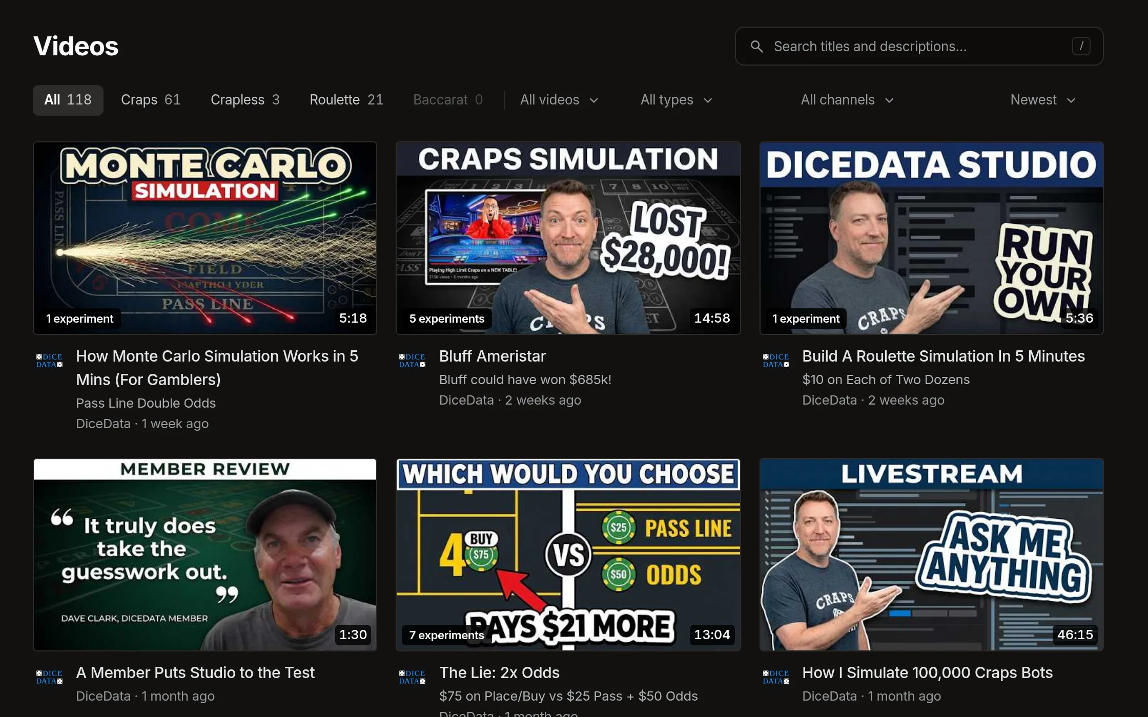Click $75 on Place/Buy vs $25 Pass text
The height and width of the screenshot is (717, 1148).
pyautogui.click(x=568, y=696)
